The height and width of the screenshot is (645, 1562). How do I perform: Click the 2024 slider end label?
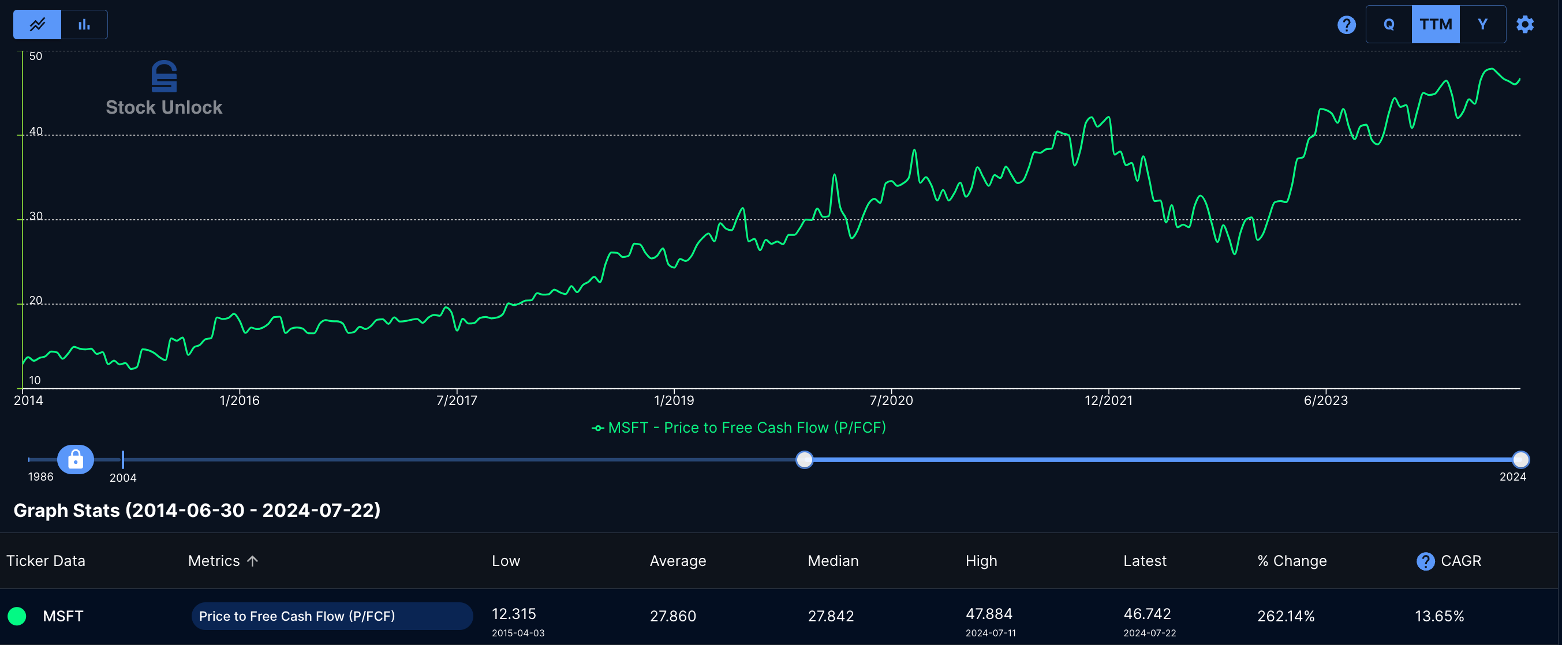point(1512,477)
